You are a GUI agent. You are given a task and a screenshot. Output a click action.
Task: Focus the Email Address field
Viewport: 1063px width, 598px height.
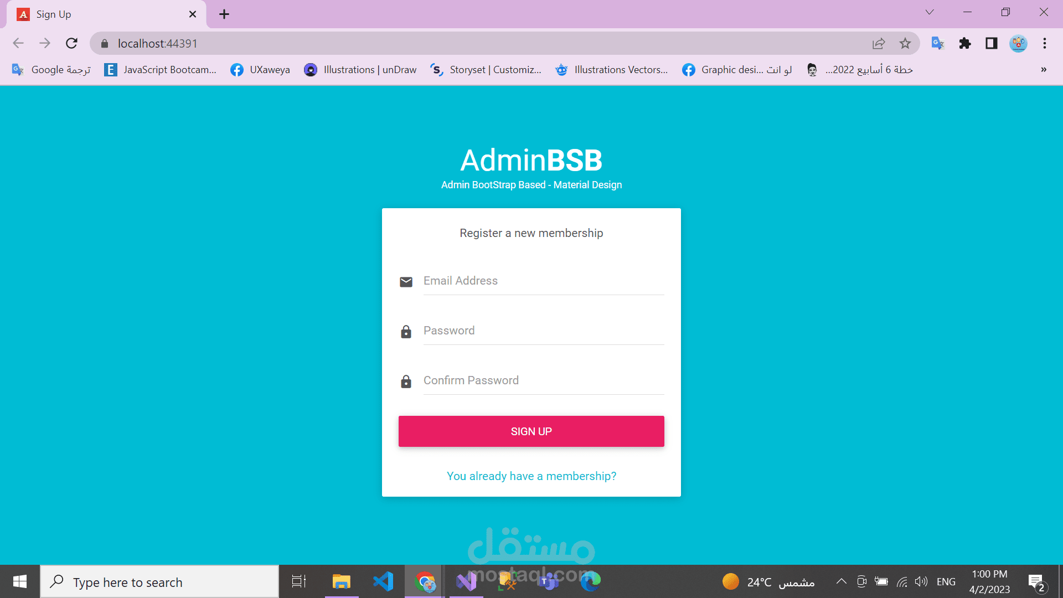[543, 281]
